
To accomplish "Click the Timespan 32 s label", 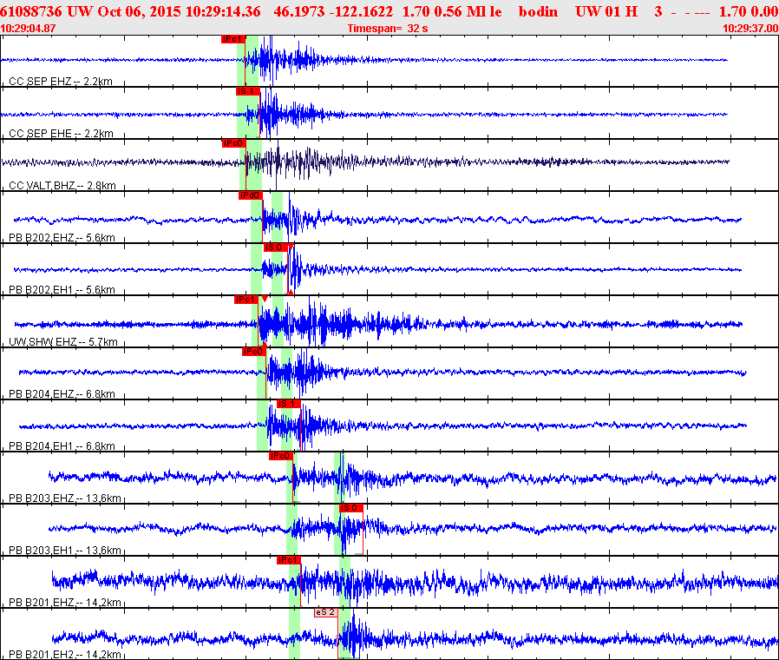I will (388, 29).
